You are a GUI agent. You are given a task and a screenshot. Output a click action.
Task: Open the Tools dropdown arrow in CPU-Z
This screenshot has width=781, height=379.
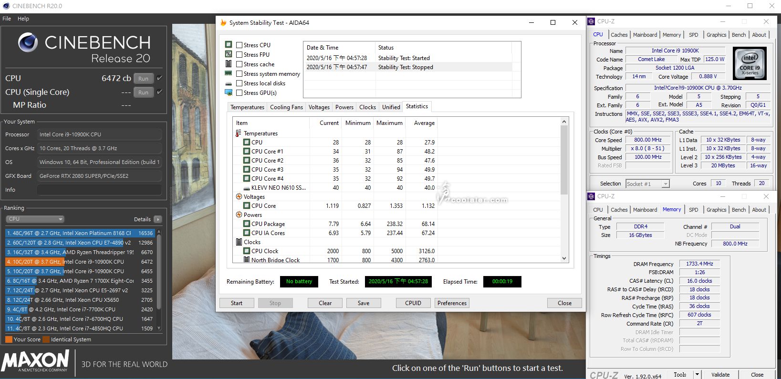click(697, 374)
